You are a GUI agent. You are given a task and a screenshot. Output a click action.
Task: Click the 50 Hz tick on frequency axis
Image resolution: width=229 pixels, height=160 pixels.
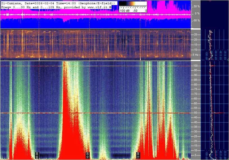tap(196, 113)
